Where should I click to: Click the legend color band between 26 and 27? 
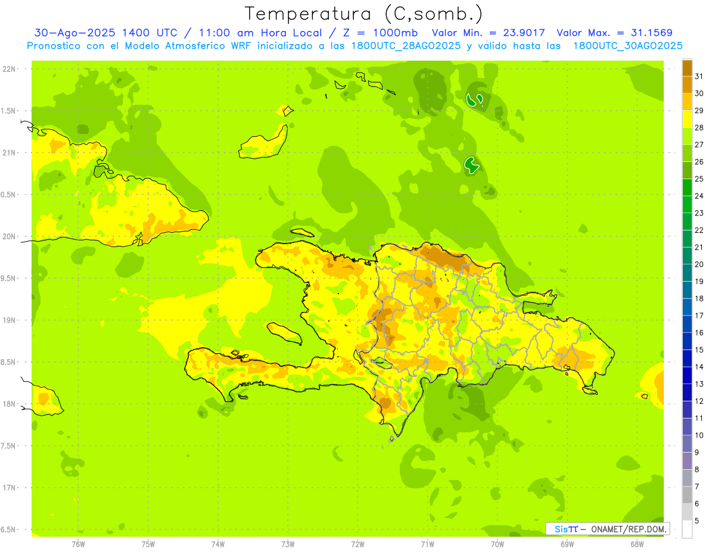[687, 154]
